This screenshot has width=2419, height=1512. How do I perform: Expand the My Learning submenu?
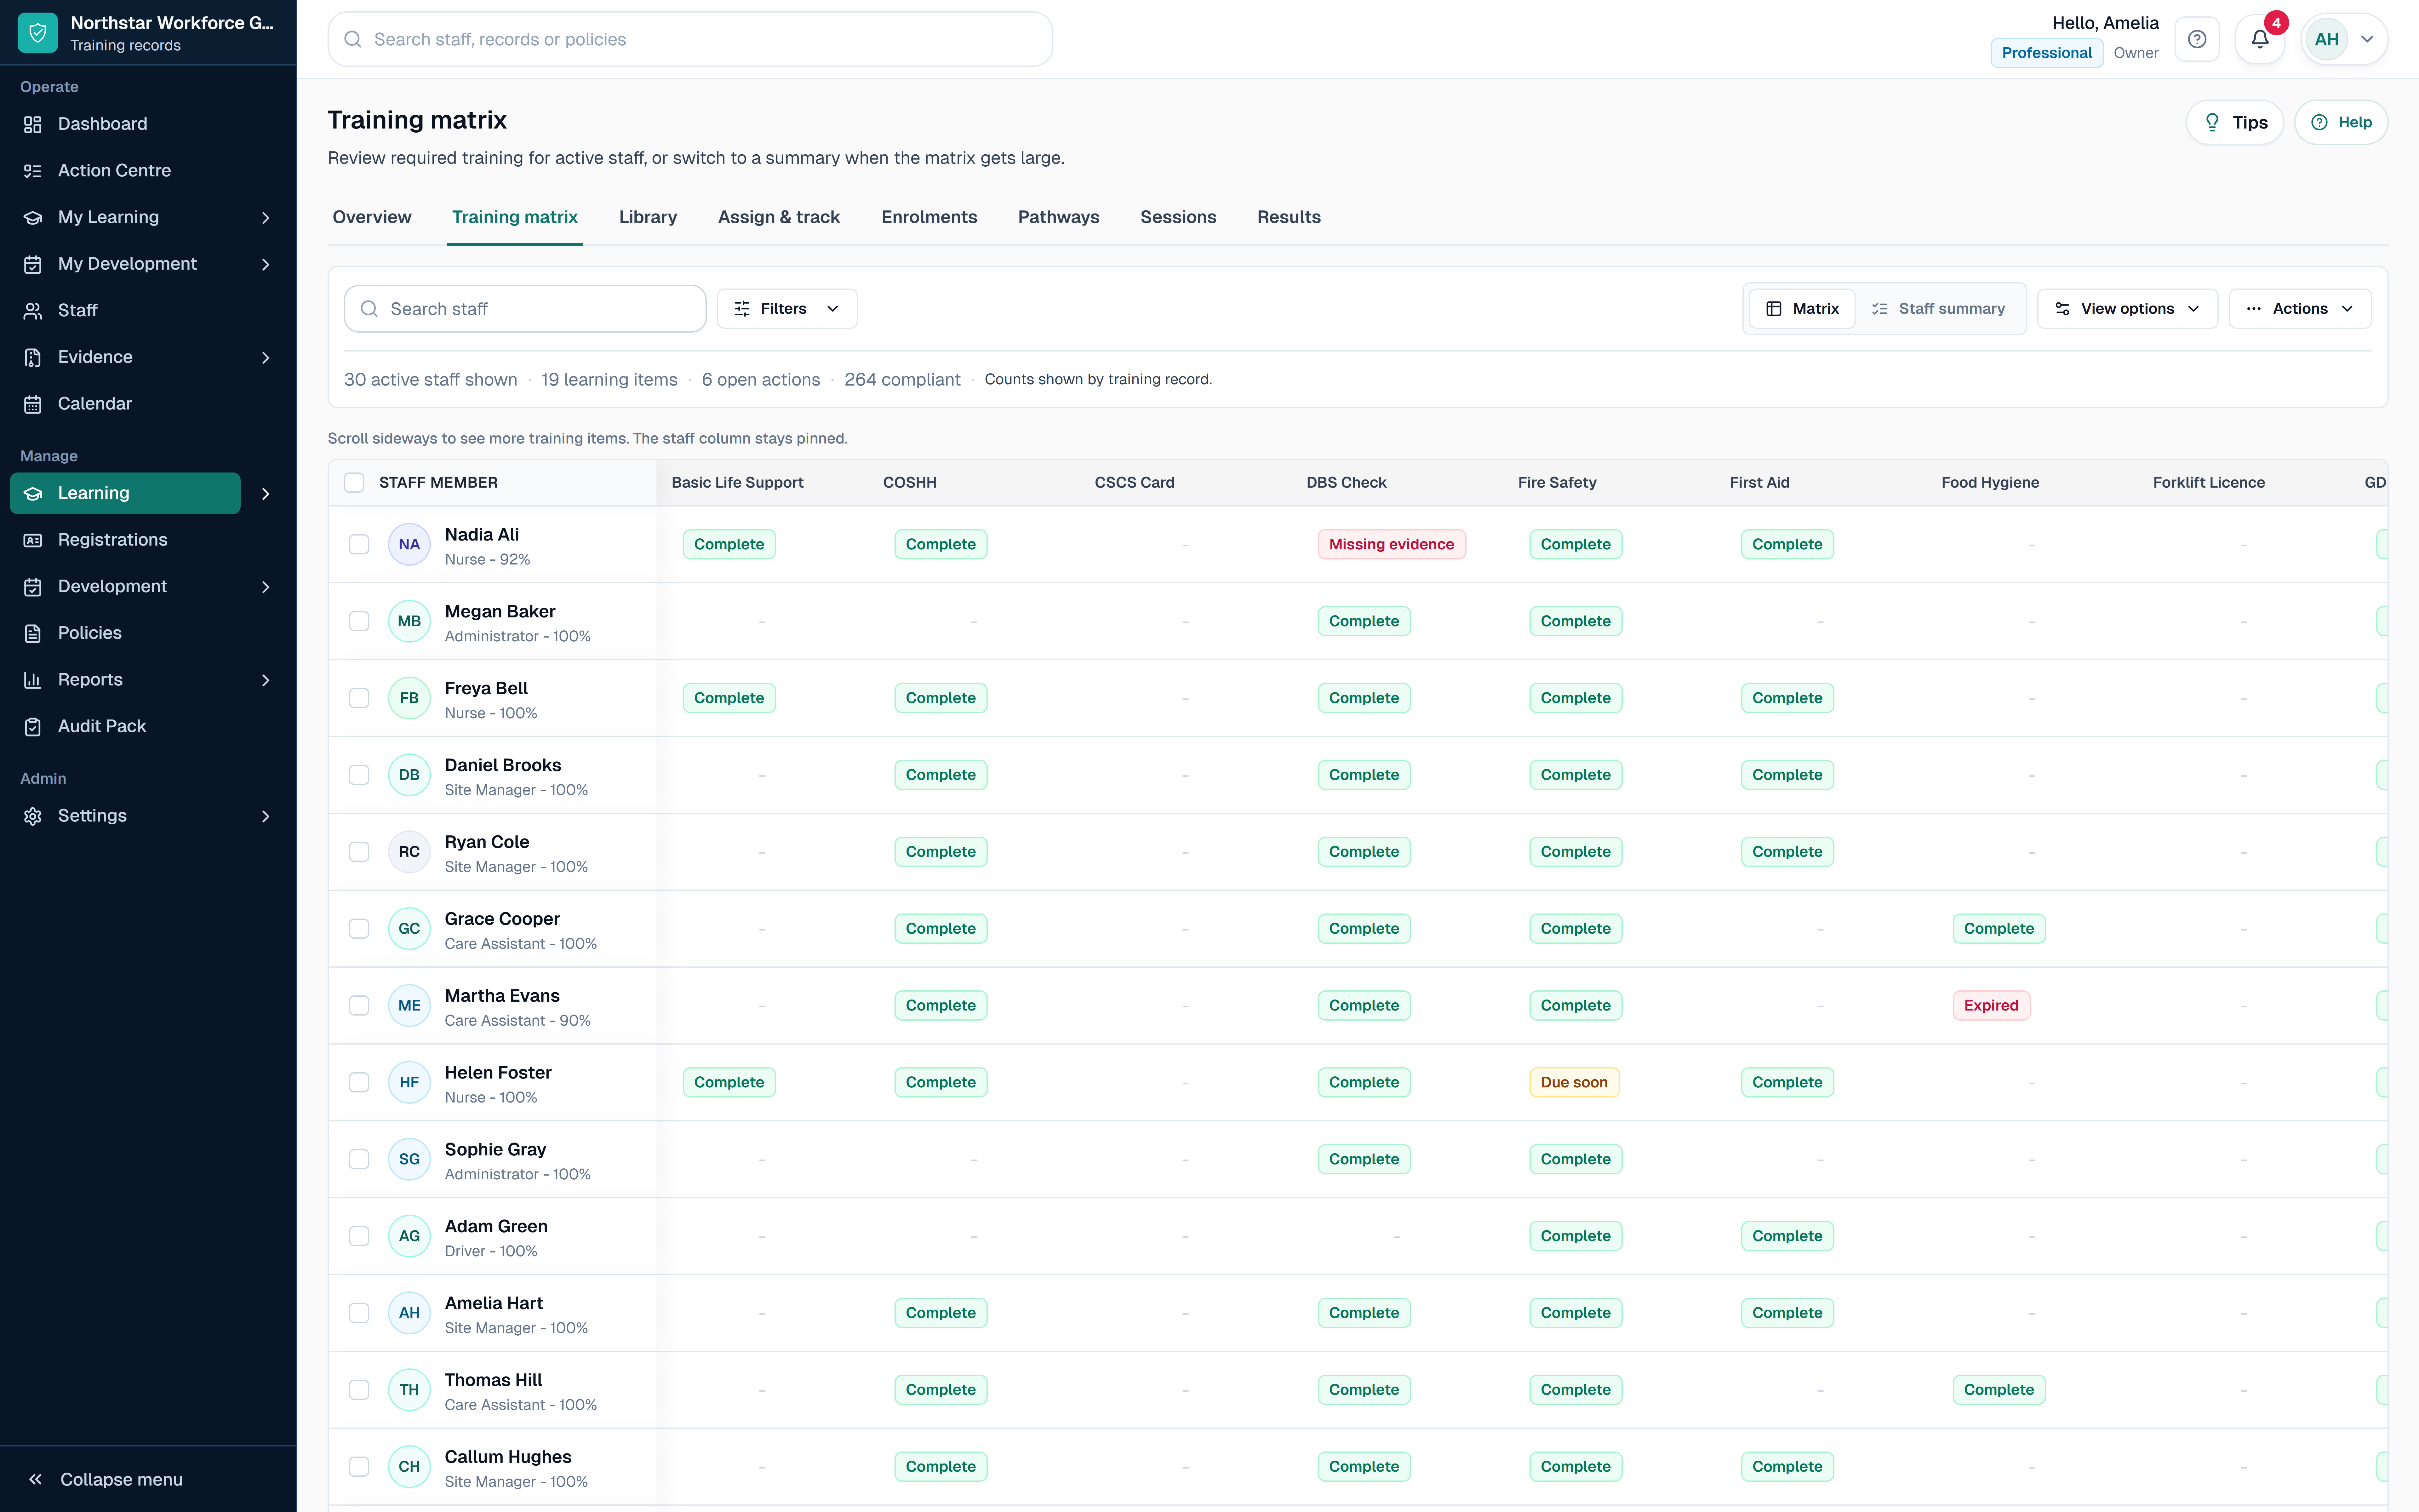pos(266,218)
